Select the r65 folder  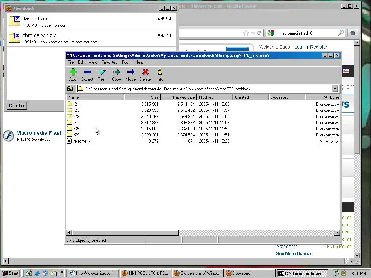(x=73, y=129)
